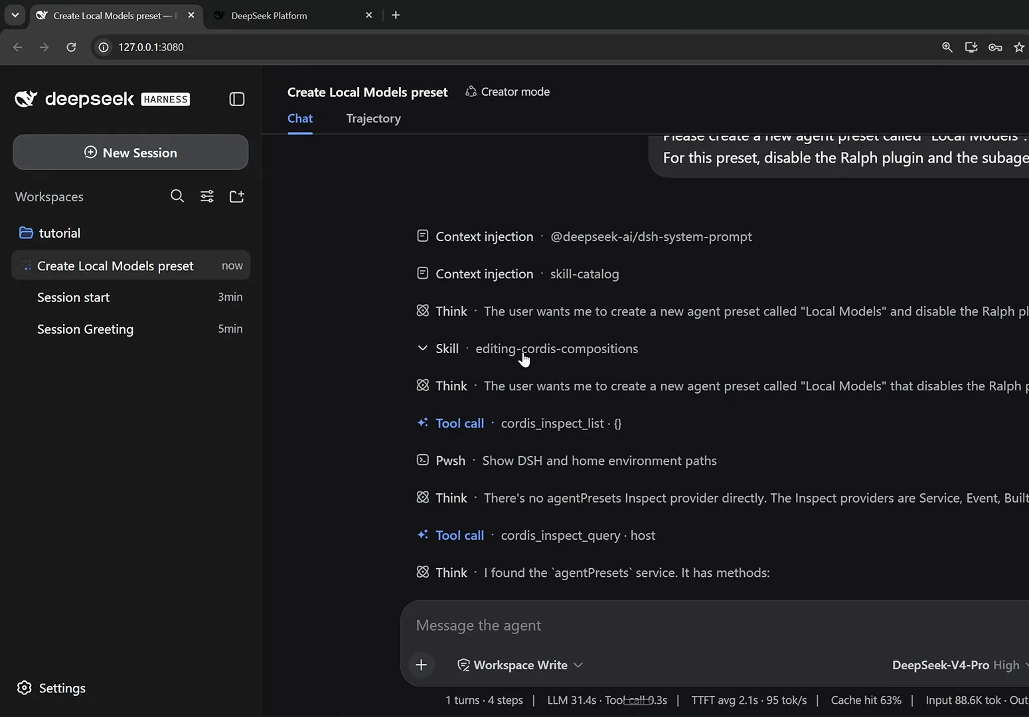Click the skill-catalog context injection icon
Screen dimensions: 1029x717
pos(422,273)
